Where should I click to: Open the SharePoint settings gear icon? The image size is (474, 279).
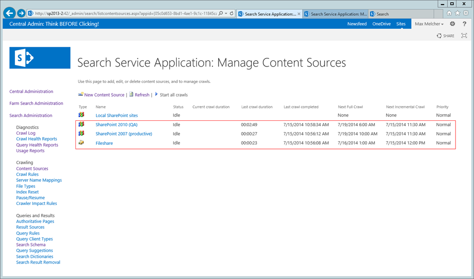click(x=452, y=24)
